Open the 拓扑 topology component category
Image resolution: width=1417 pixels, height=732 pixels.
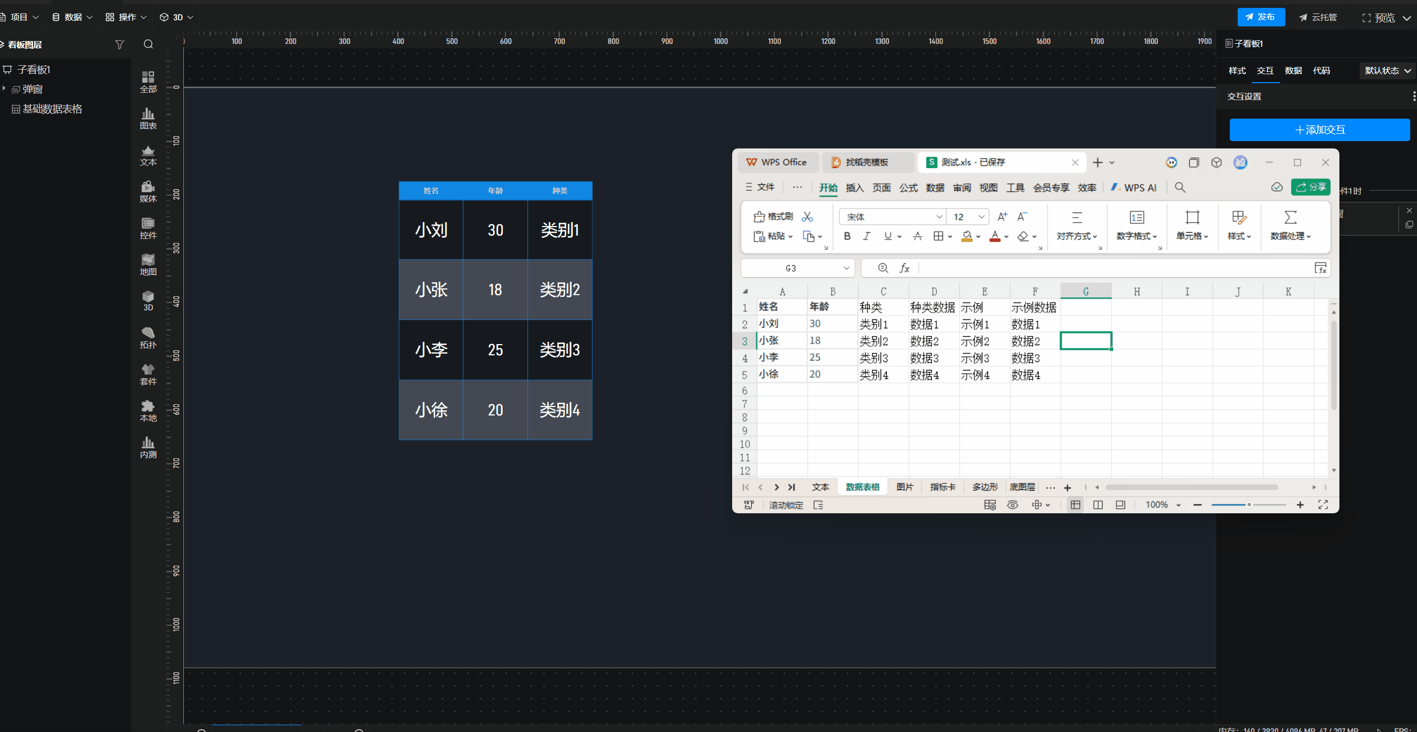point(148,337)
